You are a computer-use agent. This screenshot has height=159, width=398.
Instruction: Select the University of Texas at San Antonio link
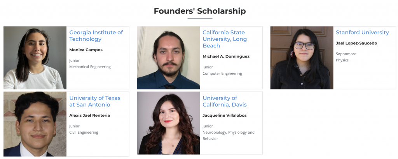pos(94,101)
